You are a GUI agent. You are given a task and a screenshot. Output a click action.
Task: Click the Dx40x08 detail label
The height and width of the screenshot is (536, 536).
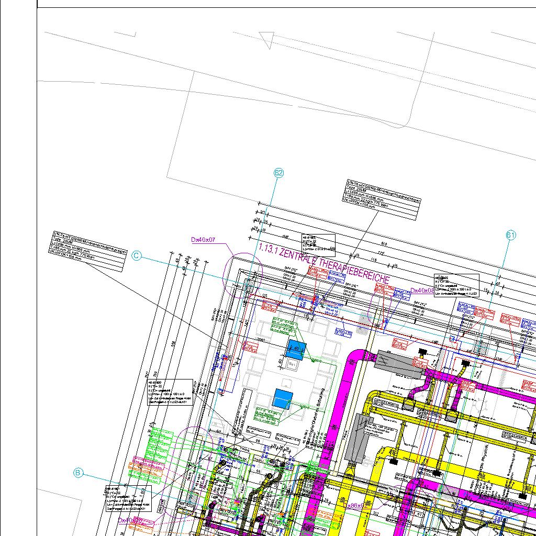click(422, 291)
